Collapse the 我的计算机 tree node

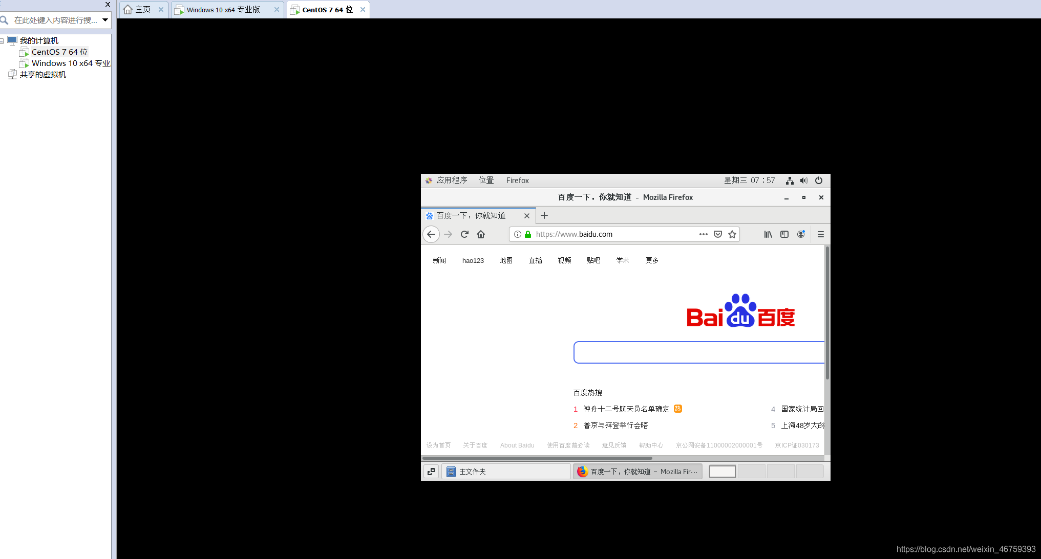(x=2, y=41)
